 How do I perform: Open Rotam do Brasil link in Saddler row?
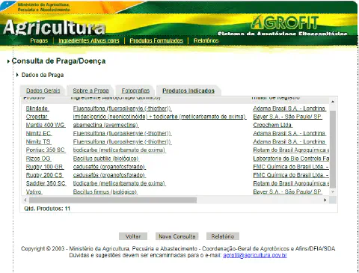point(291,183)
